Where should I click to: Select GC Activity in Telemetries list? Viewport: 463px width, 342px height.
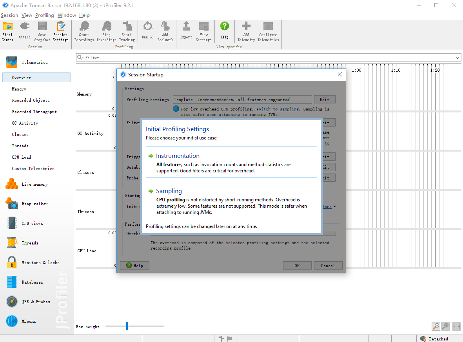[25, 123]
